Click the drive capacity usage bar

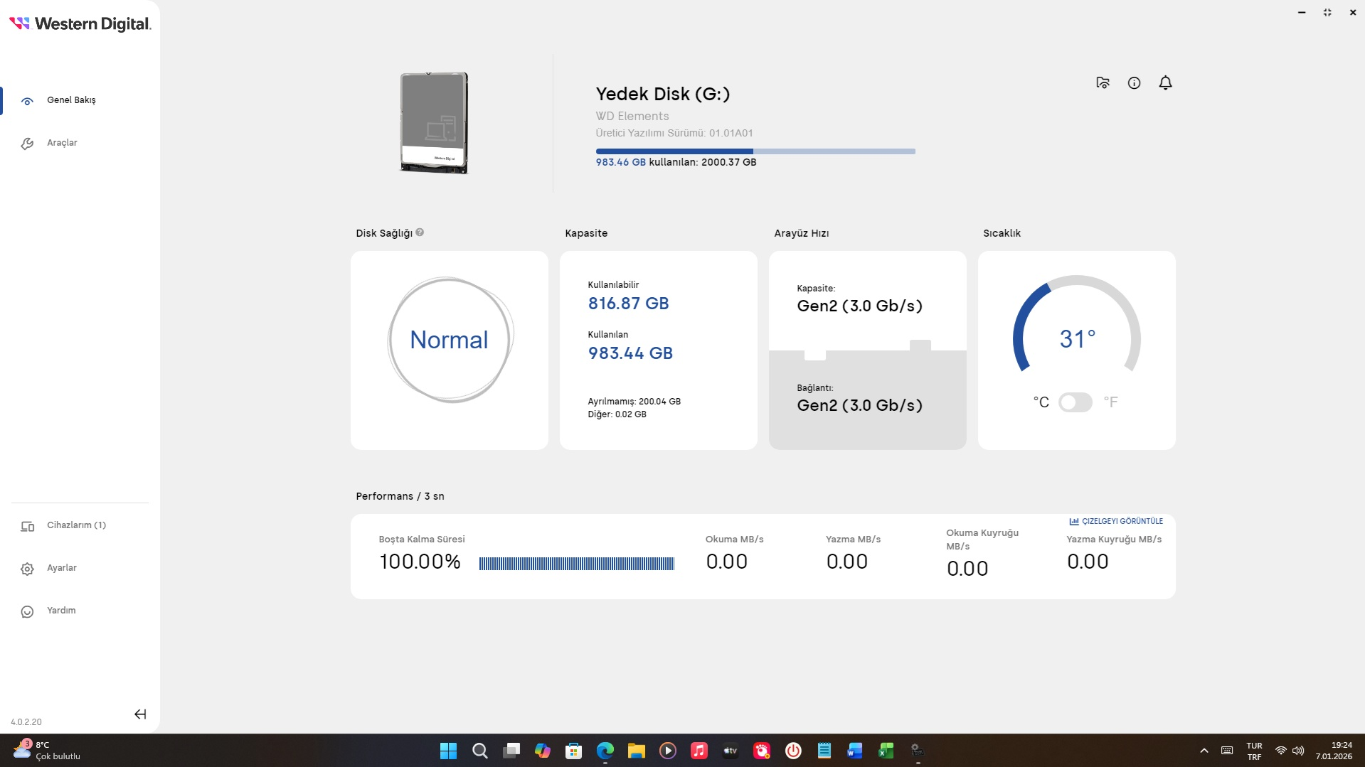(x=755, y=151)
